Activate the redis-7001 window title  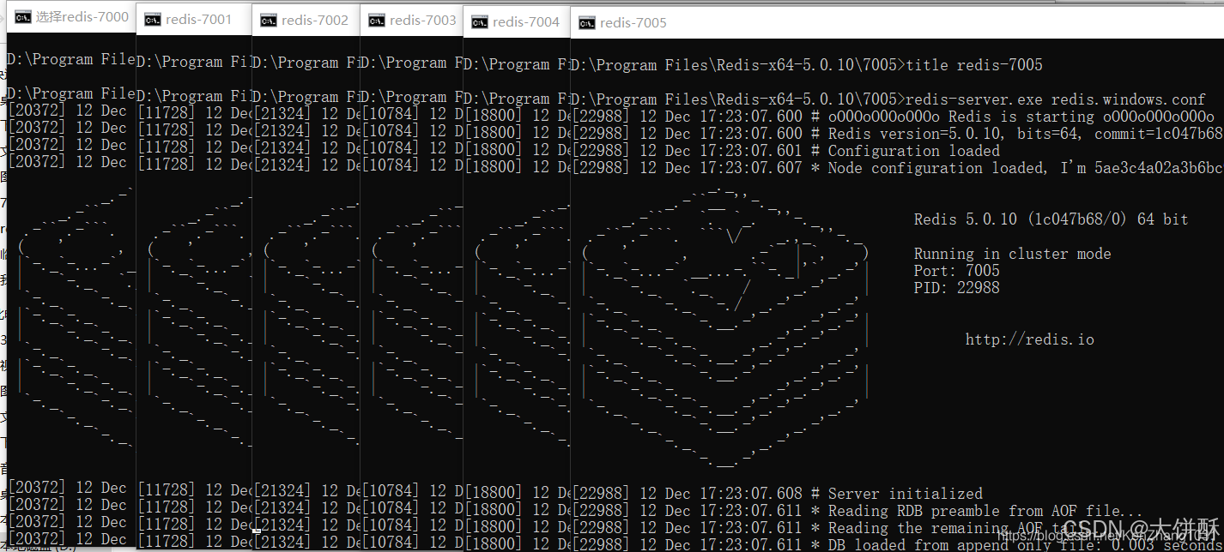(x=199, y=20)
